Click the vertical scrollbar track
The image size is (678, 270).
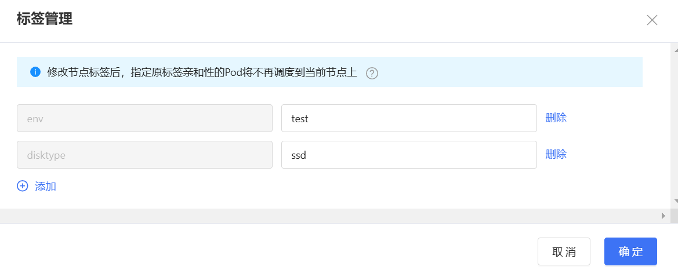[x=674, y=126]
